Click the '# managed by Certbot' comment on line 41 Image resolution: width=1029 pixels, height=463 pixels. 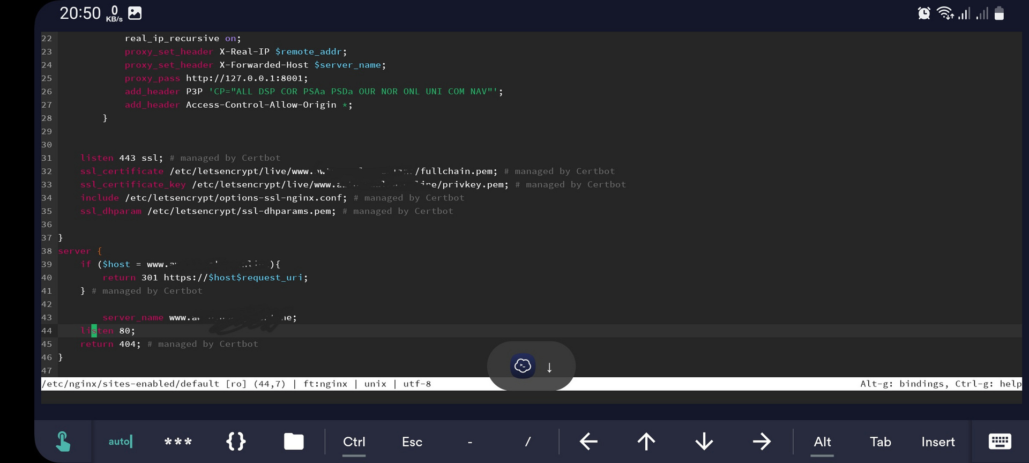click(x=147, y=291)
